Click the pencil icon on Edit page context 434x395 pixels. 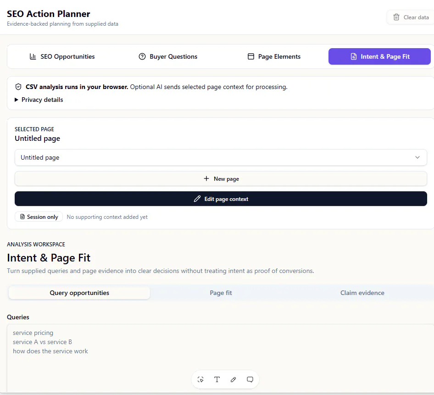point(197,199)
